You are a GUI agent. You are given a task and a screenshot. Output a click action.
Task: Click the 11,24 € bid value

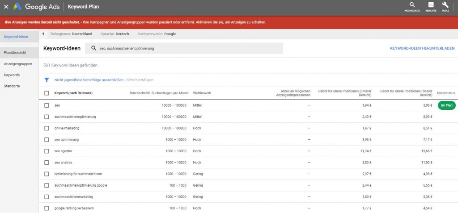[x=366, y=151]
